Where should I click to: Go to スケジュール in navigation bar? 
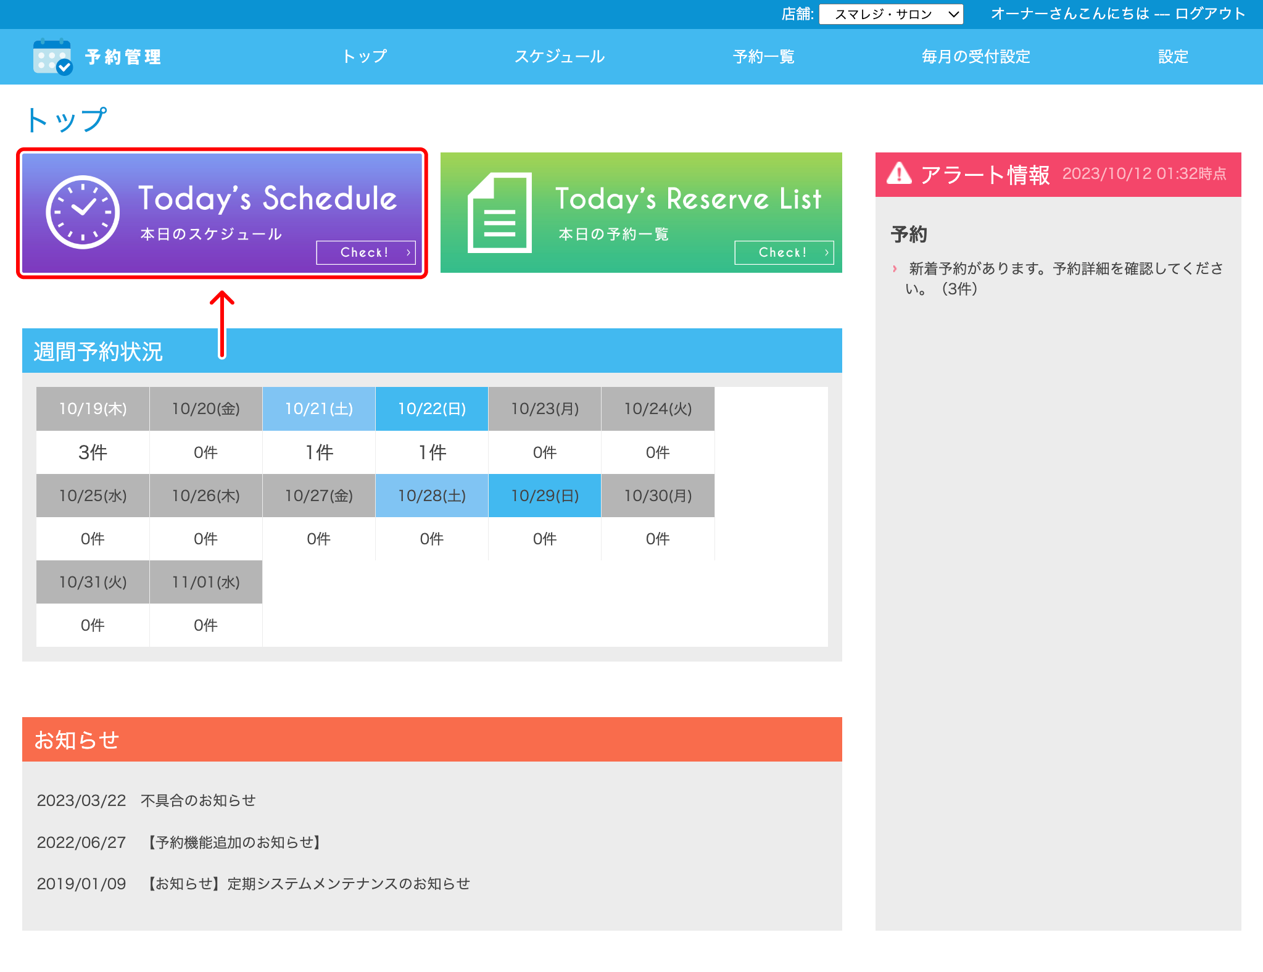(559, 57)
